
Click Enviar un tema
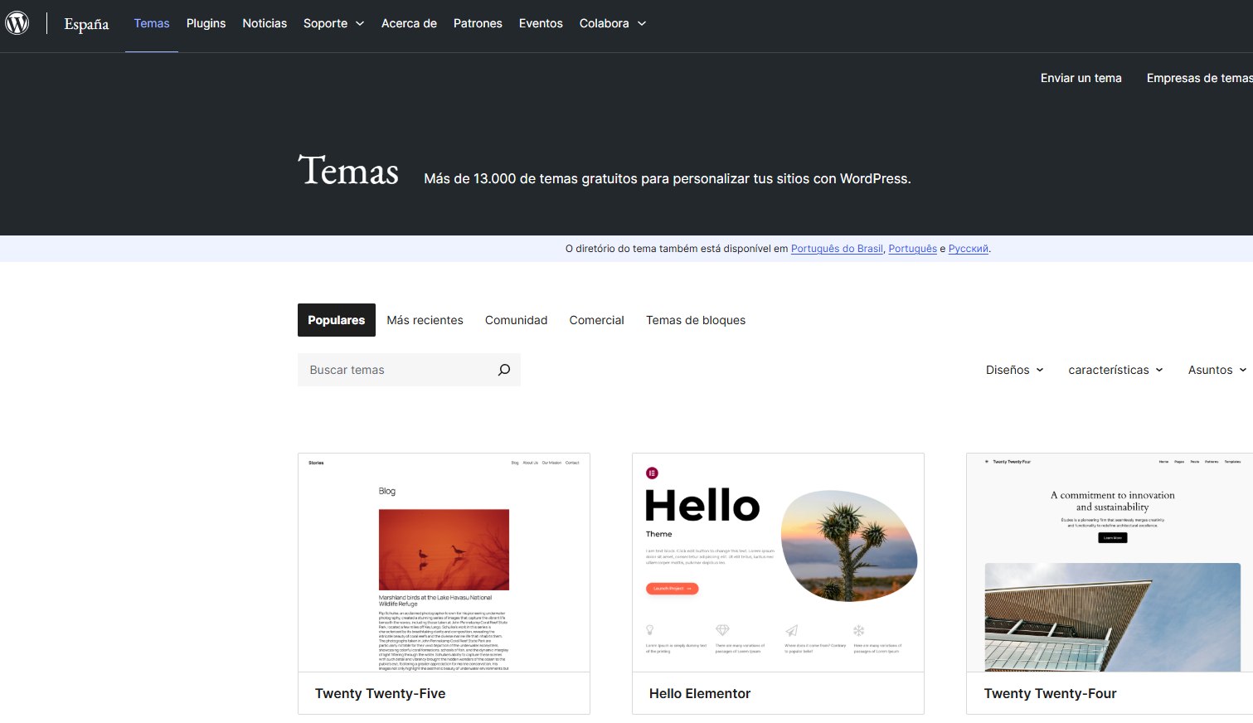click(1081, 77)
